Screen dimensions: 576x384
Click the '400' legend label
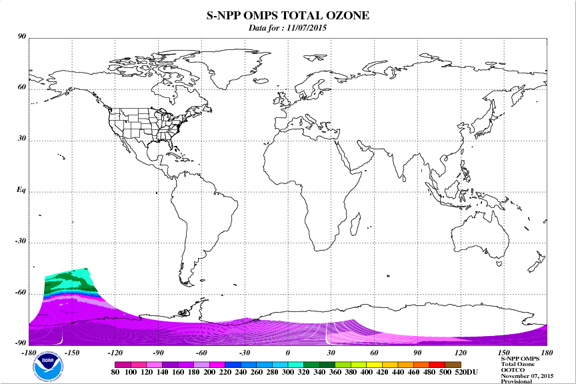tap(367, 372)
